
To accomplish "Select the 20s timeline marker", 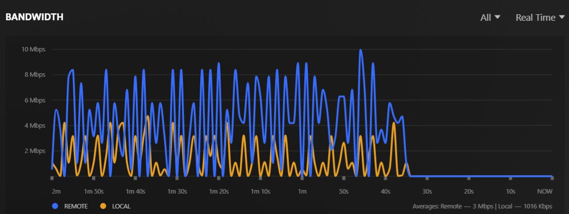I will pos(469,192).
